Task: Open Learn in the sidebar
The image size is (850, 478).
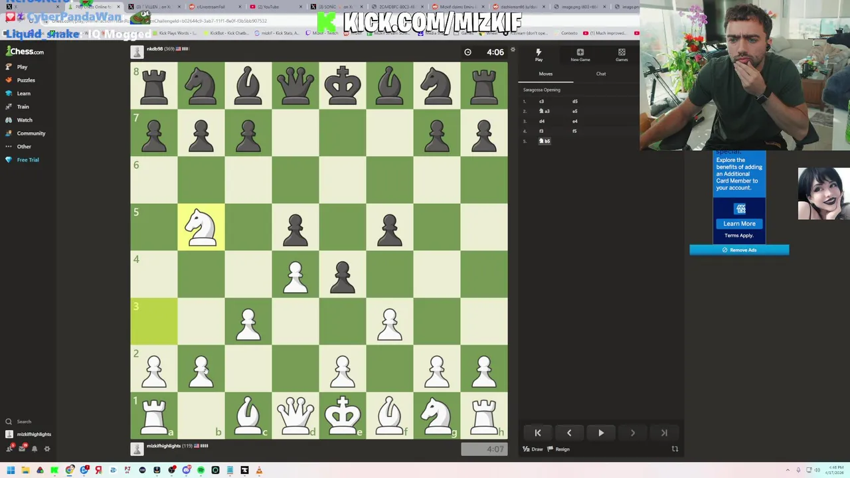Action: click(18, 93)
